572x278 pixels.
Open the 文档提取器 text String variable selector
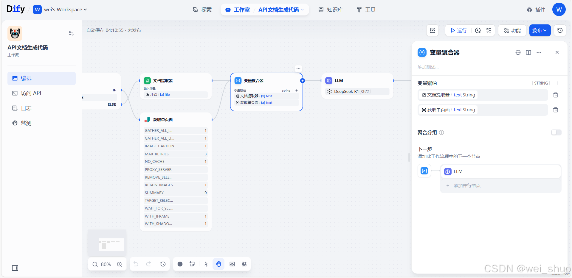[483, 95]
